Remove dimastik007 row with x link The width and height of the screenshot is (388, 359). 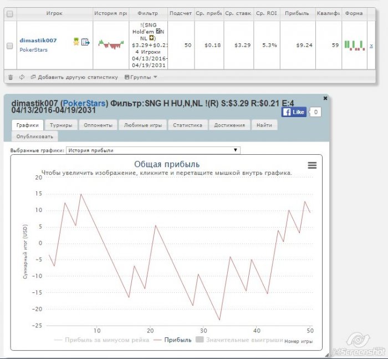[x=371, y=46]
